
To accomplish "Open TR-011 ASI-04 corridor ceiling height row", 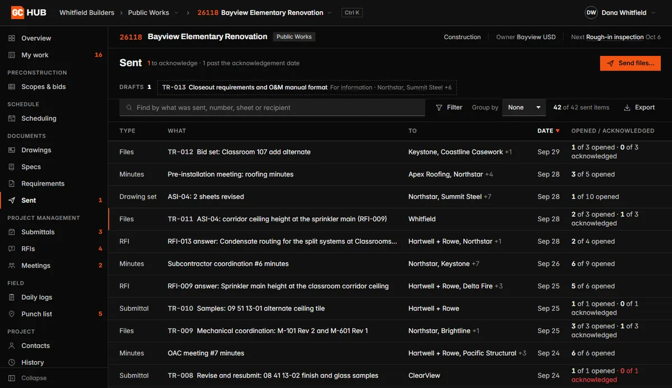I will [390, 219].
